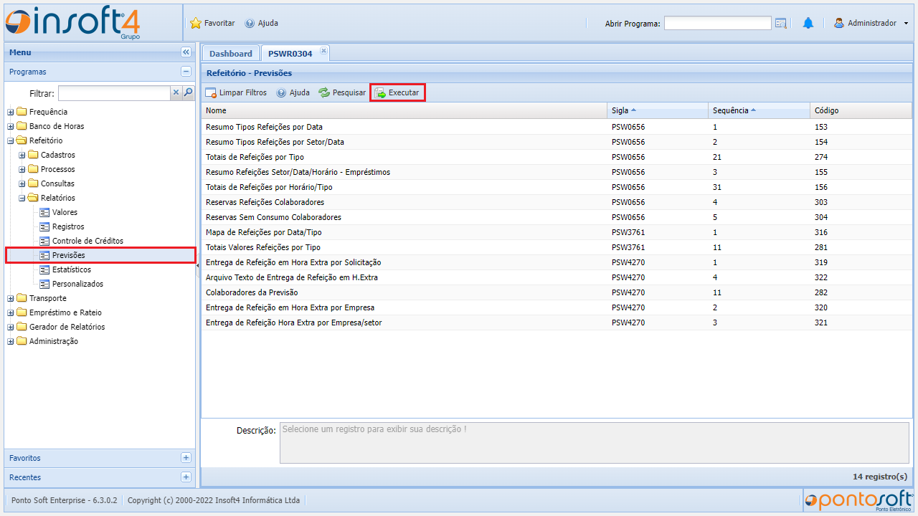The width and height of the screenshot is (918, 516).
Task: Open the Ajuda help in top bar
Action: click(262, 23)
